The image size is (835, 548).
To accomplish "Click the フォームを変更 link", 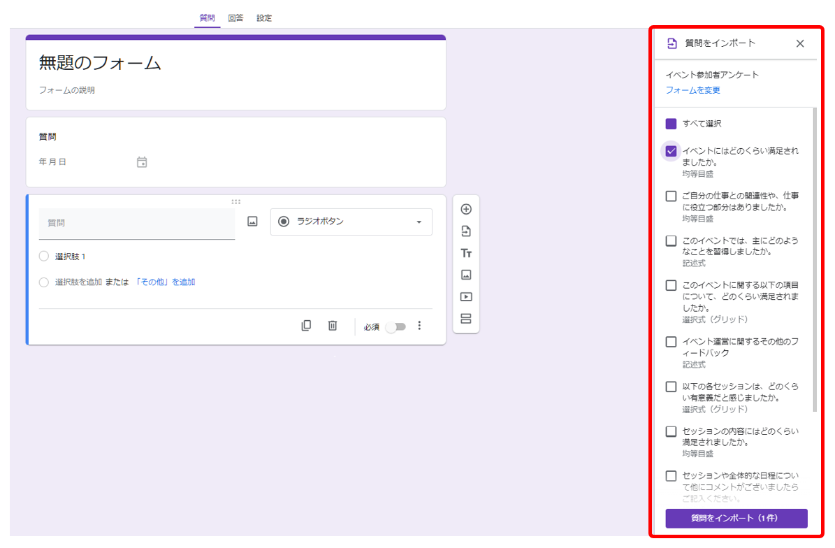I will (x=693, y=90).
